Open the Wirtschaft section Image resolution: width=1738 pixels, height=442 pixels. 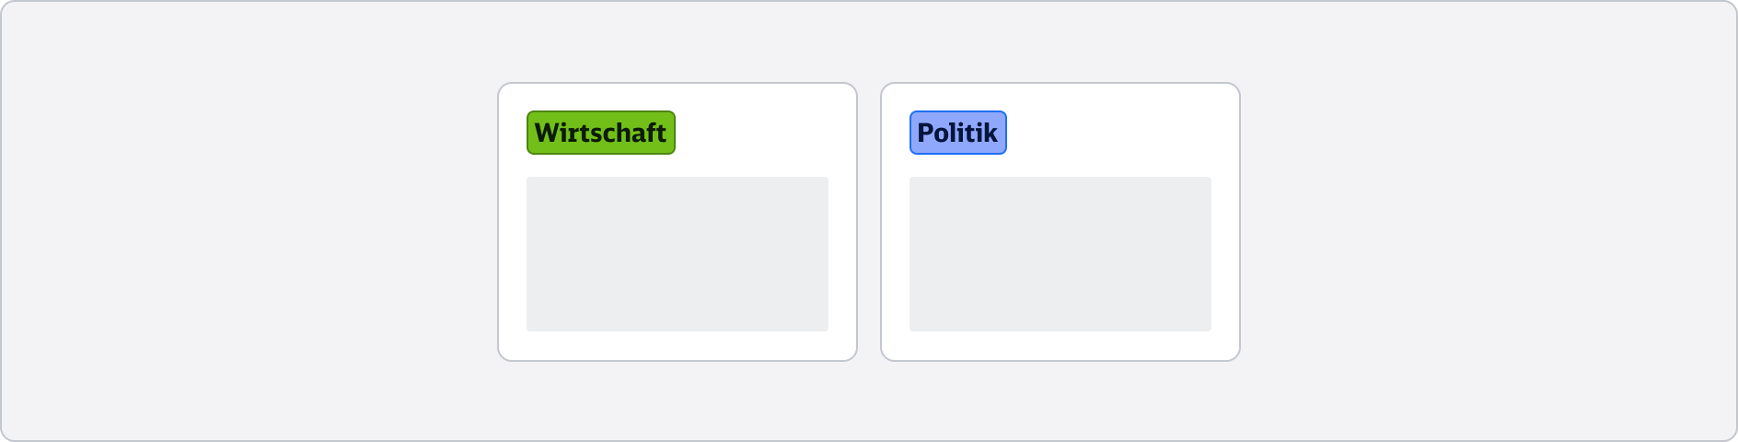[600, 133]
